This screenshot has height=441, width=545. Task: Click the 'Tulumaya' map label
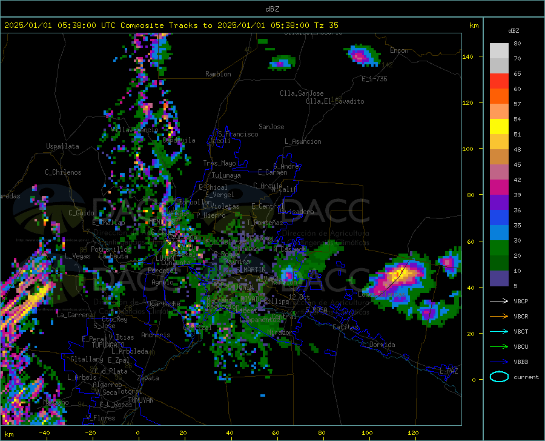coord(226,175)
